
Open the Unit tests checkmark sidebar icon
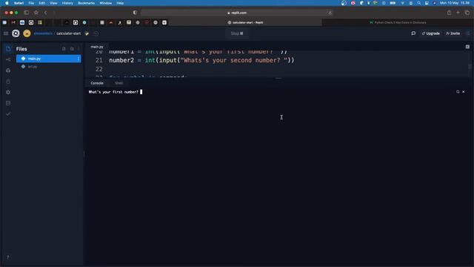[x=8, y=114]
